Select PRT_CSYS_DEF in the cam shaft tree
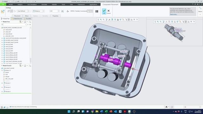 (x=9, y=79)
